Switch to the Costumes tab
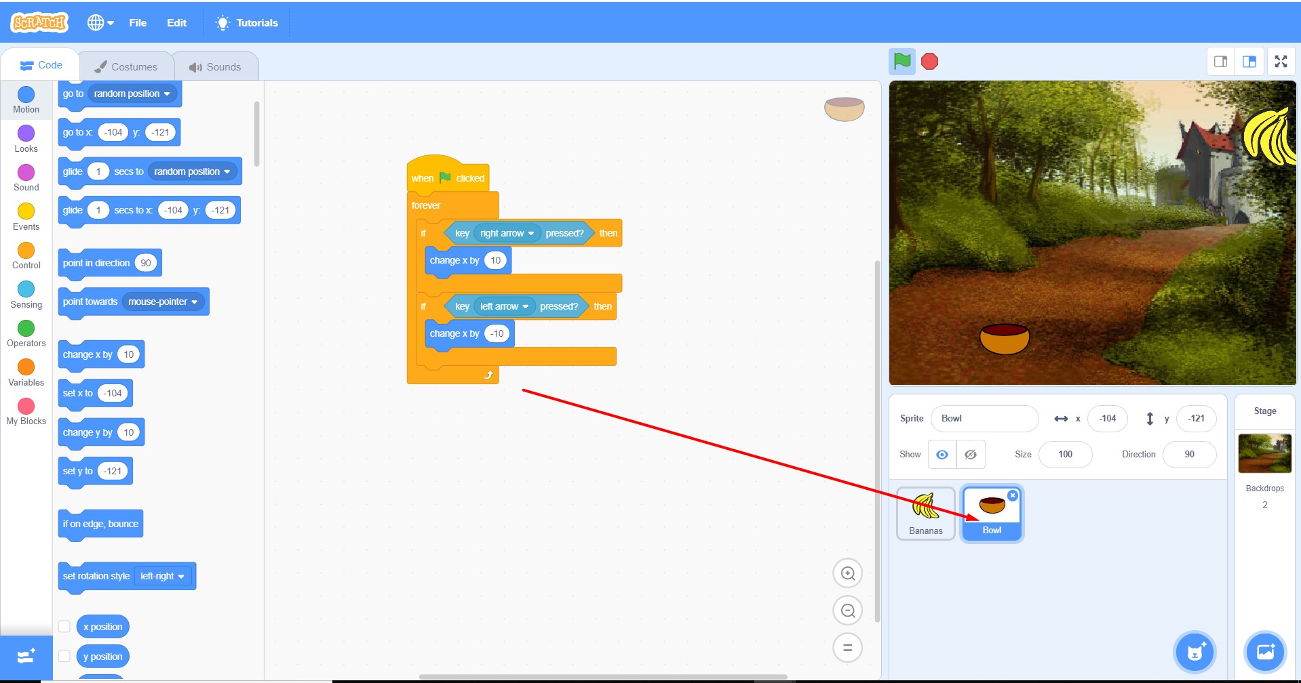Viewport: 1301px width, 683px height. tap(125, 66)
